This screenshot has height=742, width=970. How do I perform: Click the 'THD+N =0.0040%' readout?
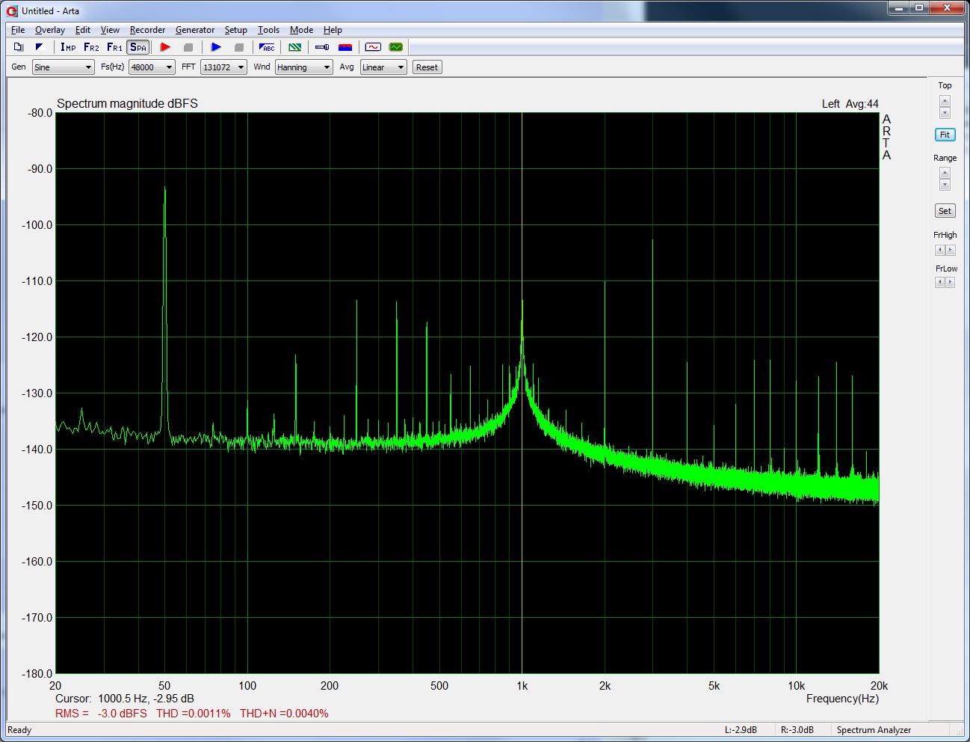click(284, 714)
